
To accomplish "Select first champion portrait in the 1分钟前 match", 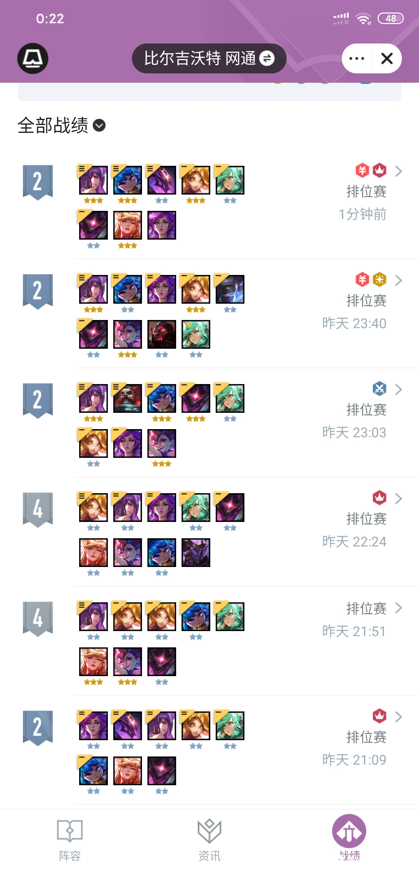I will coord(93,180).
